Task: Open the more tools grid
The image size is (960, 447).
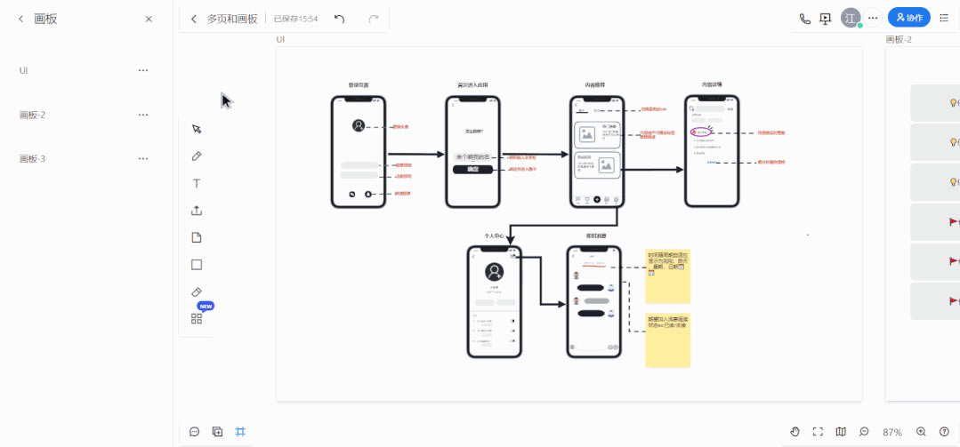Action: pyautogui.click(x=197, y=318)
